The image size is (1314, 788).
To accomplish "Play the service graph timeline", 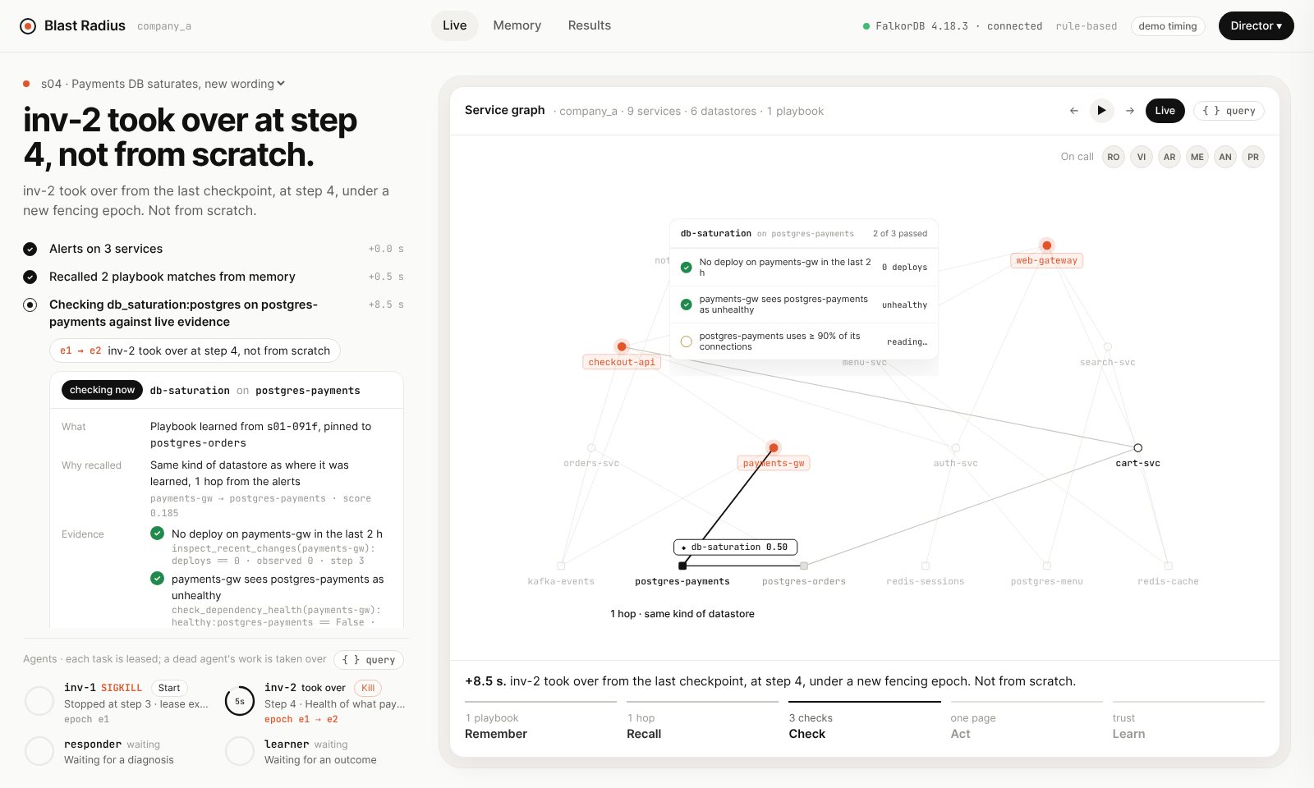I will 1102,111.
